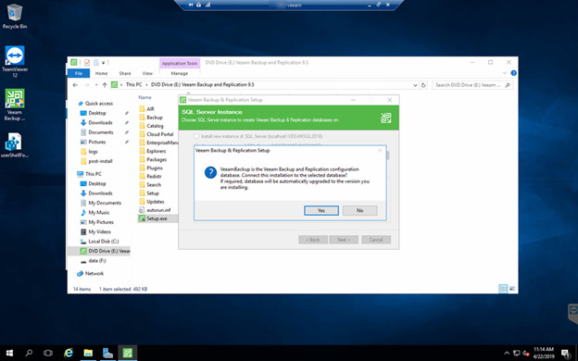The height and width of the screenshot is (361, 578).
Task: Click Search DVD Drive input box
Action: [473, 85]
